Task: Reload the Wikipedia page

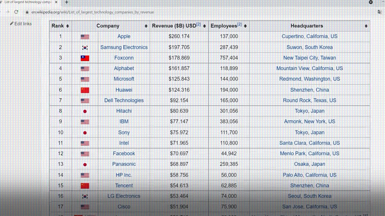Action: point(16,12)
